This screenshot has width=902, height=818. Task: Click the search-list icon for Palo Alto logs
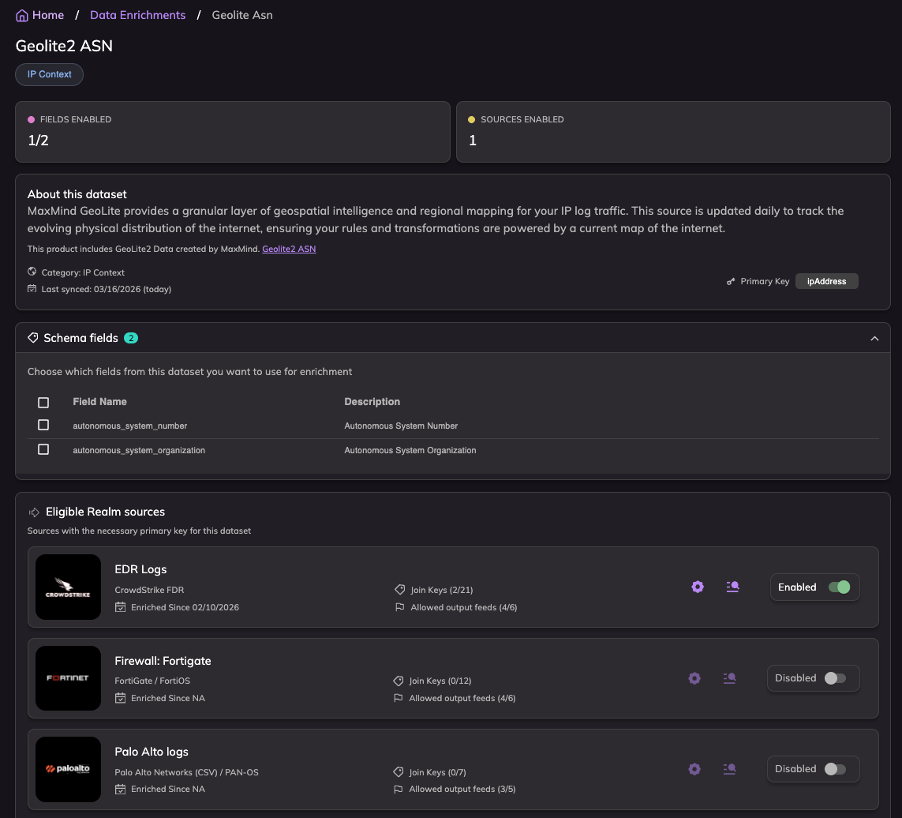pyautogui.click(x=729, y=769)
